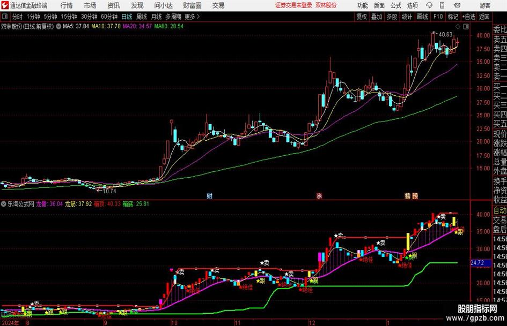Open the mobile phone icon in title bar
507x326 pixels.
(x=442, y=5)
